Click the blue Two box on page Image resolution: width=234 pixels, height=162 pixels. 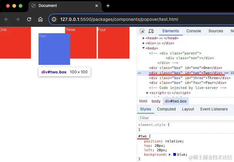pos(54,49)
